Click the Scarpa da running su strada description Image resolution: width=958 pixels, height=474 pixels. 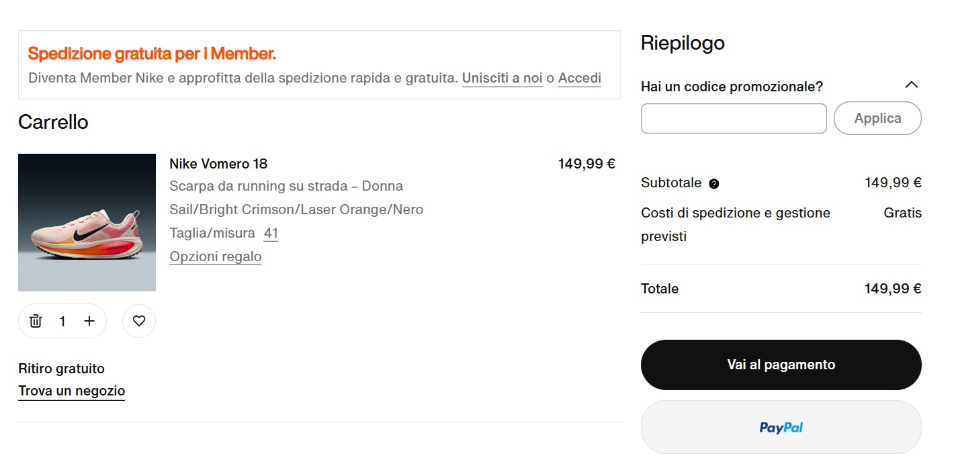pyautogui.click(x=286, y=186)
